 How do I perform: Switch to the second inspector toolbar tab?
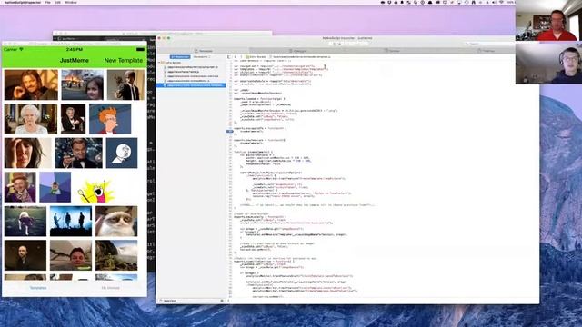tap(297, 51)
